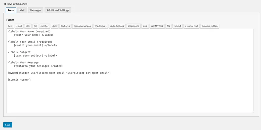
Task: Insert a radio buttons tag
Action: click(x=117, y=26)
